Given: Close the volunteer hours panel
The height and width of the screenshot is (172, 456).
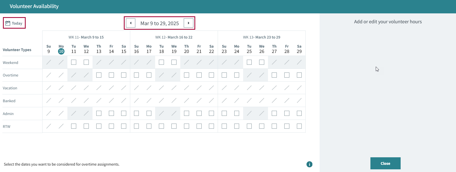Looking at the screenshot, I should [385, 163].
